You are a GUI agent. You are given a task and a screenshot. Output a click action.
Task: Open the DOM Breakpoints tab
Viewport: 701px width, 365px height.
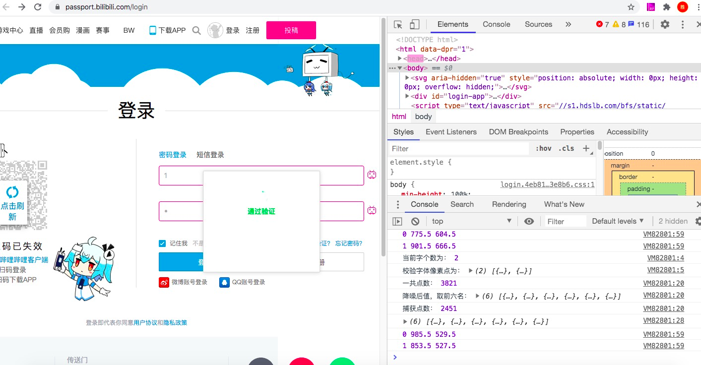click(518, 132)
